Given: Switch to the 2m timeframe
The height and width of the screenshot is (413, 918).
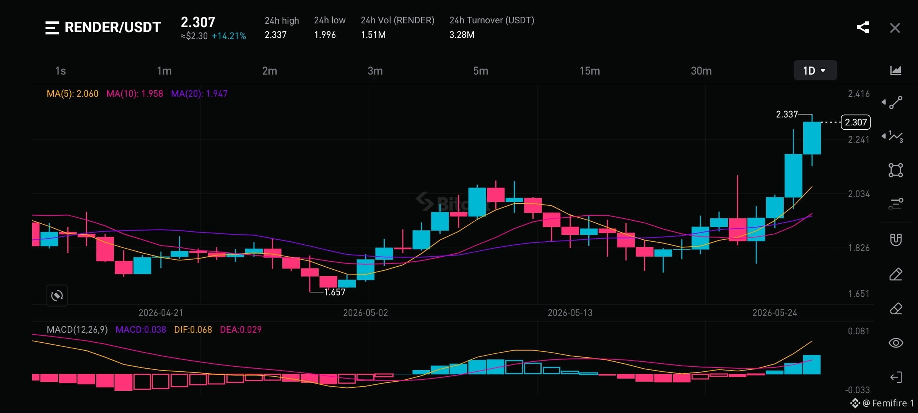Looking at the screenshot, I should click(270, 71).
